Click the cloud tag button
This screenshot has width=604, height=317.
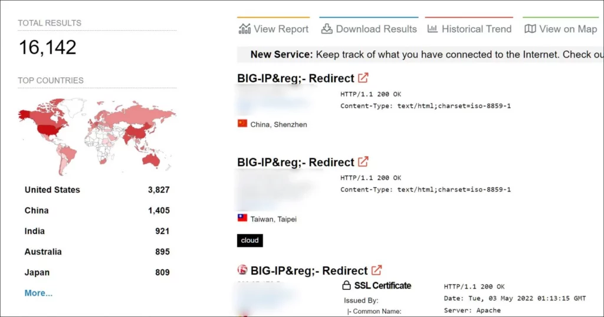[x=250, y=240]
